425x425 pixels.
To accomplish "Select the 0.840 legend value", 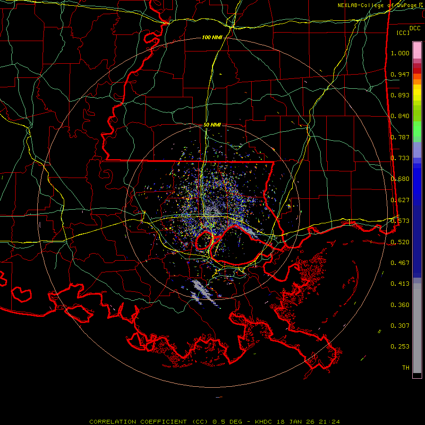I will tap(400, 116).
